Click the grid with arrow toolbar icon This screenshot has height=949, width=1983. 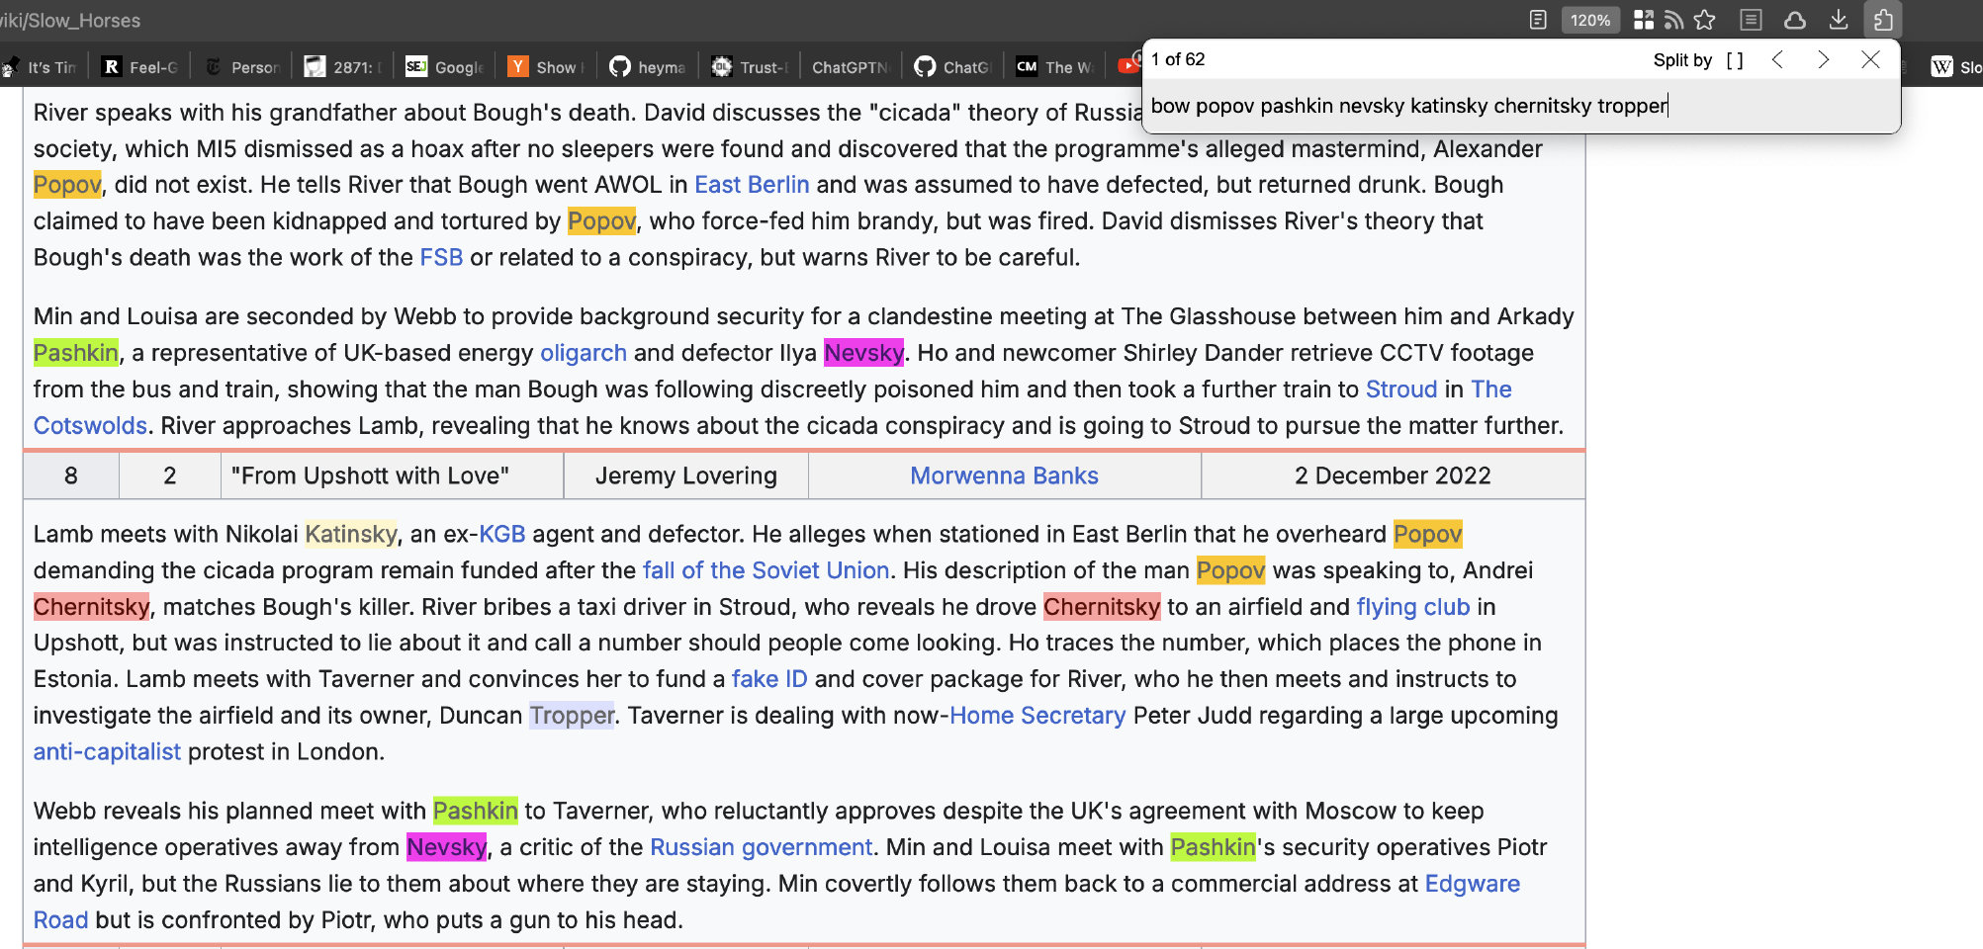pos(1644,20)
